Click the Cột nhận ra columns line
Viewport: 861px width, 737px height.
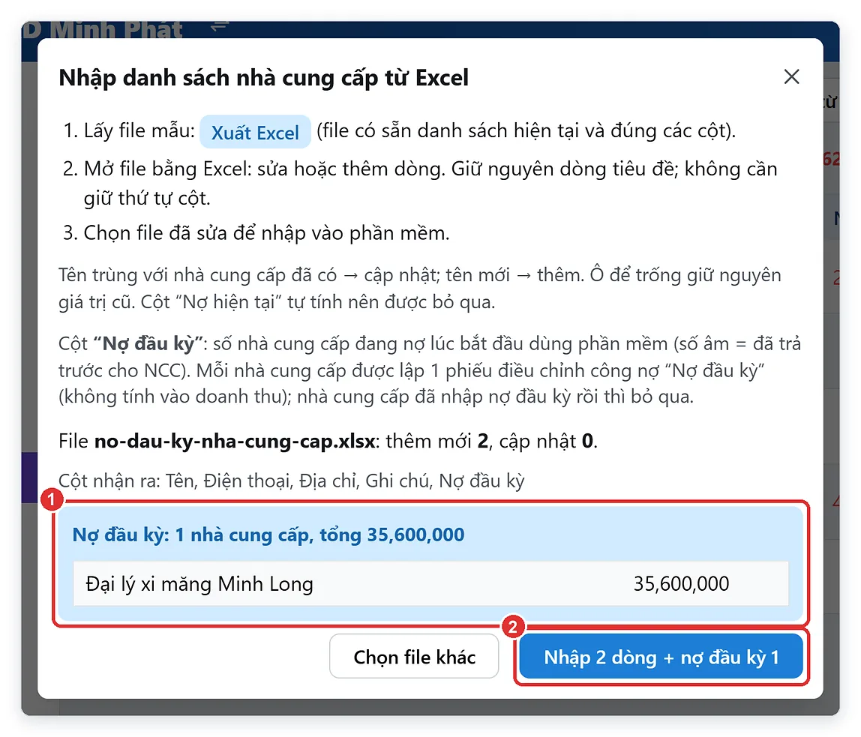tap(292, 481)
